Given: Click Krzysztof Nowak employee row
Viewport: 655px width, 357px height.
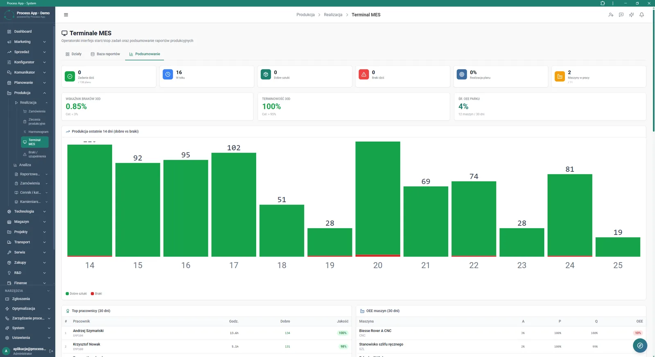Looking at the screenshot, I should pos(206,346).
